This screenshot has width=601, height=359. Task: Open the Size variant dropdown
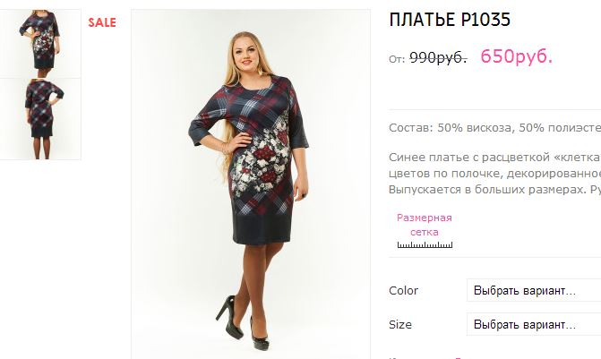[534, 324]
